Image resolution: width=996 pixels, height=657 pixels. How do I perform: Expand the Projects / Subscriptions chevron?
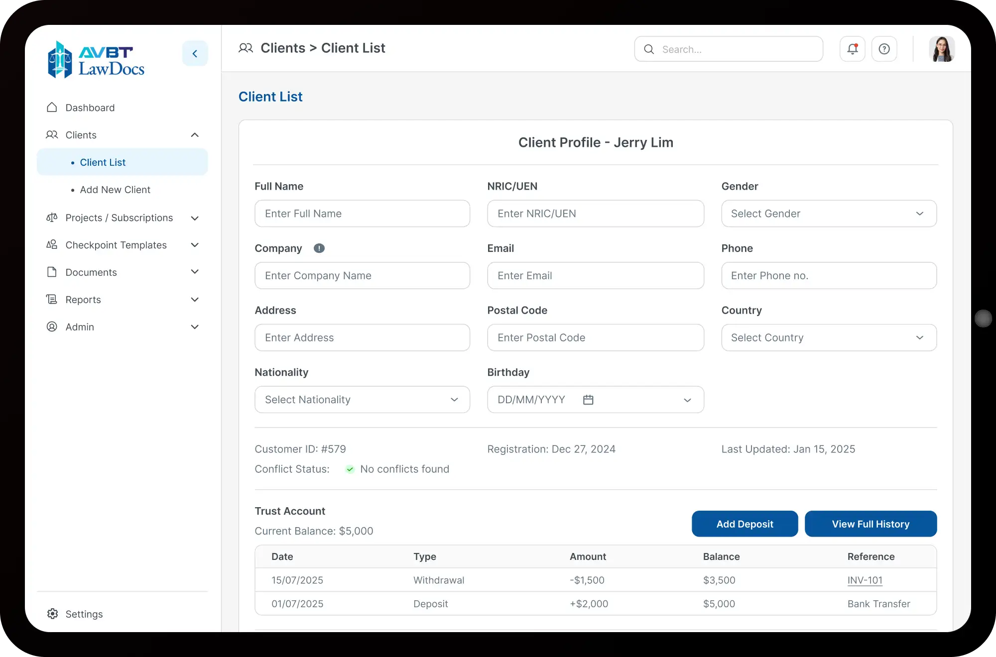[x=195, y=218]
